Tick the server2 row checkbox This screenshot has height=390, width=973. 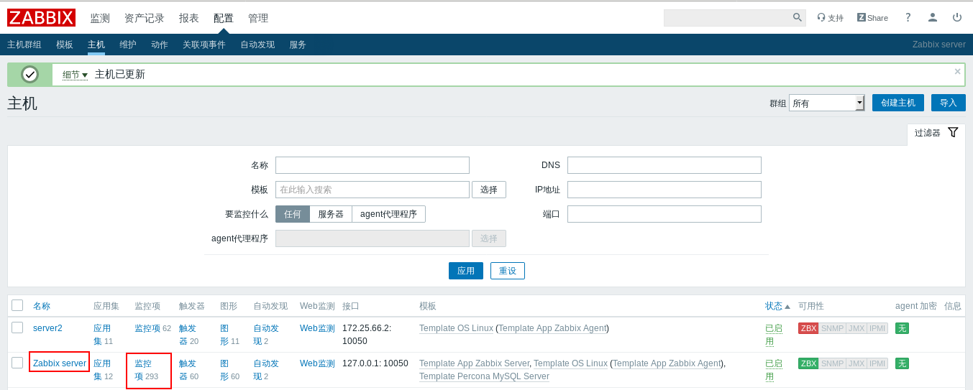pyautogui.click(x=17, y=328)
